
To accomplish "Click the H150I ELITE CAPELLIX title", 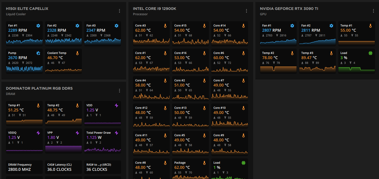I will [x=27, y=9].
